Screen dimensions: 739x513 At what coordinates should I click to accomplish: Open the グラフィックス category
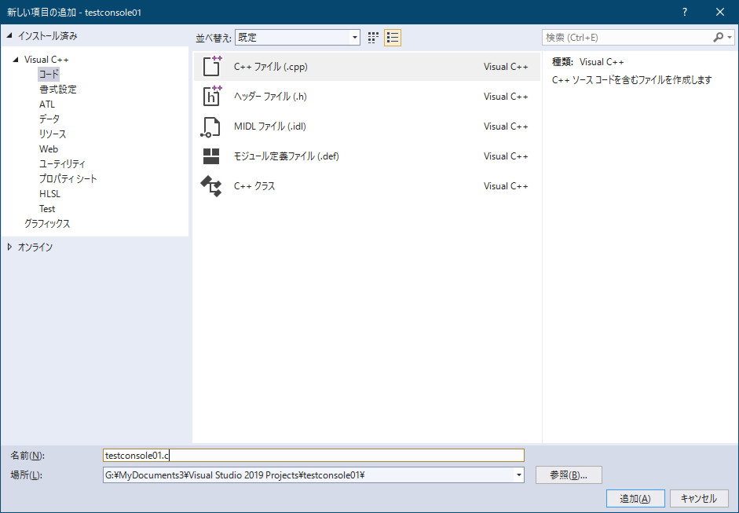47,224
